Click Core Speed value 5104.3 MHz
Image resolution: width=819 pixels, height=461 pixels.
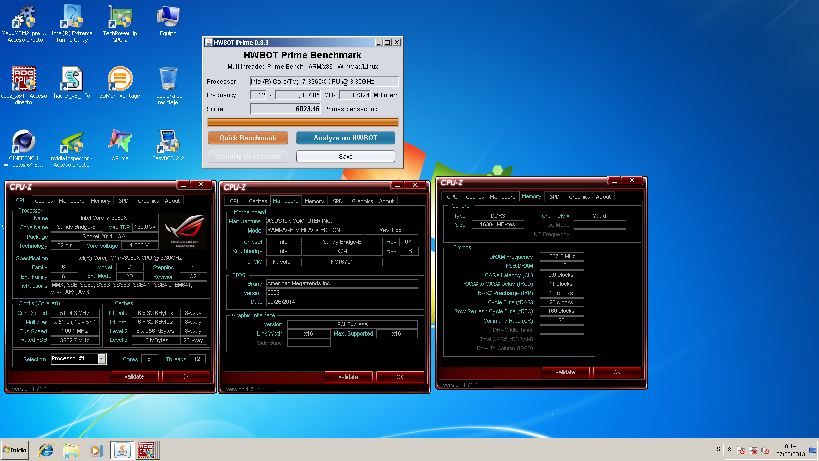(x=75, y=313)
